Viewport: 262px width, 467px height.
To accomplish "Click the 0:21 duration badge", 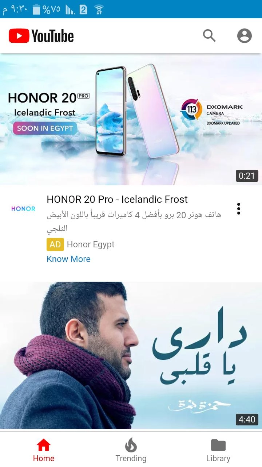I will pos(247,176).
